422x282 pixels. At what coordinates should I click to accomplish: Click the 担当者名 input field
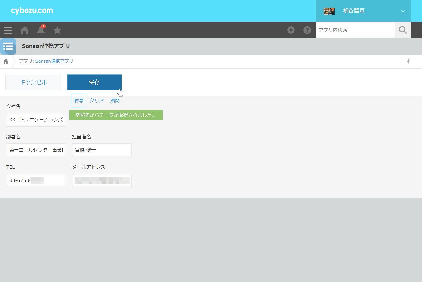click(x=102, y=150)
